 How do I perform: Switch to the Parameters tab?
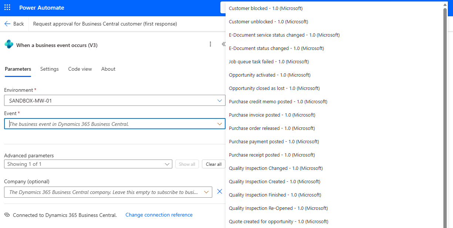pos(18,69)
